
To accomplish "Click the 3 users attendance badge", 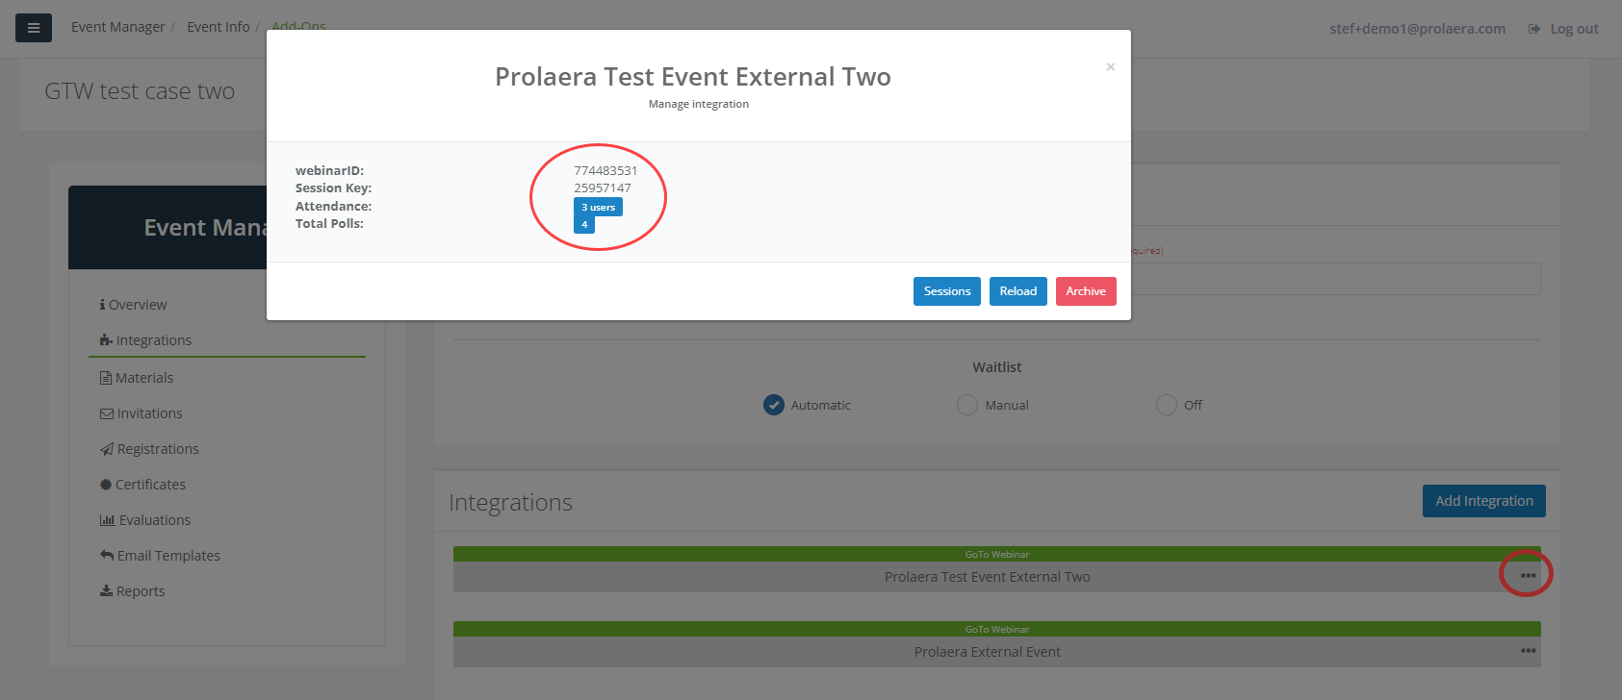I will (x=598, y=207).
